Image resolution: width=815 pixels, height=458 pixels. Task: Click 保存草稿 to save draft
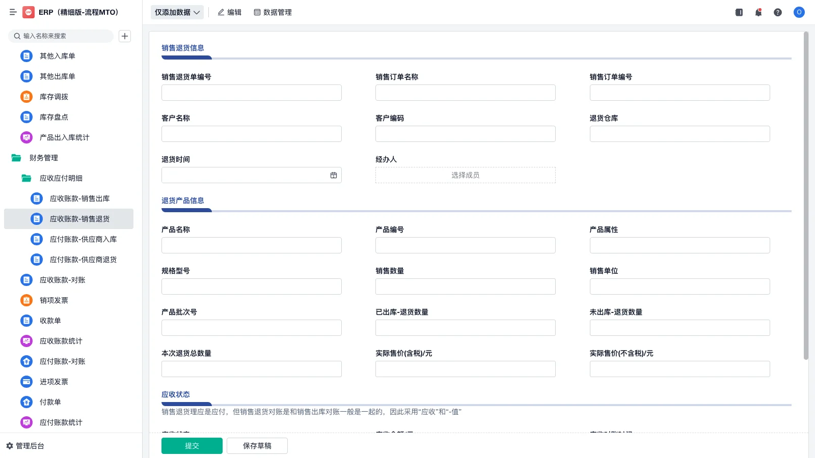click(257, 445)
